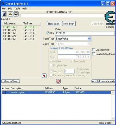The width and height of the screenshot is (116, 125).
Task: Save table with the floppy disk icon
Action: (x=16, y=14)
